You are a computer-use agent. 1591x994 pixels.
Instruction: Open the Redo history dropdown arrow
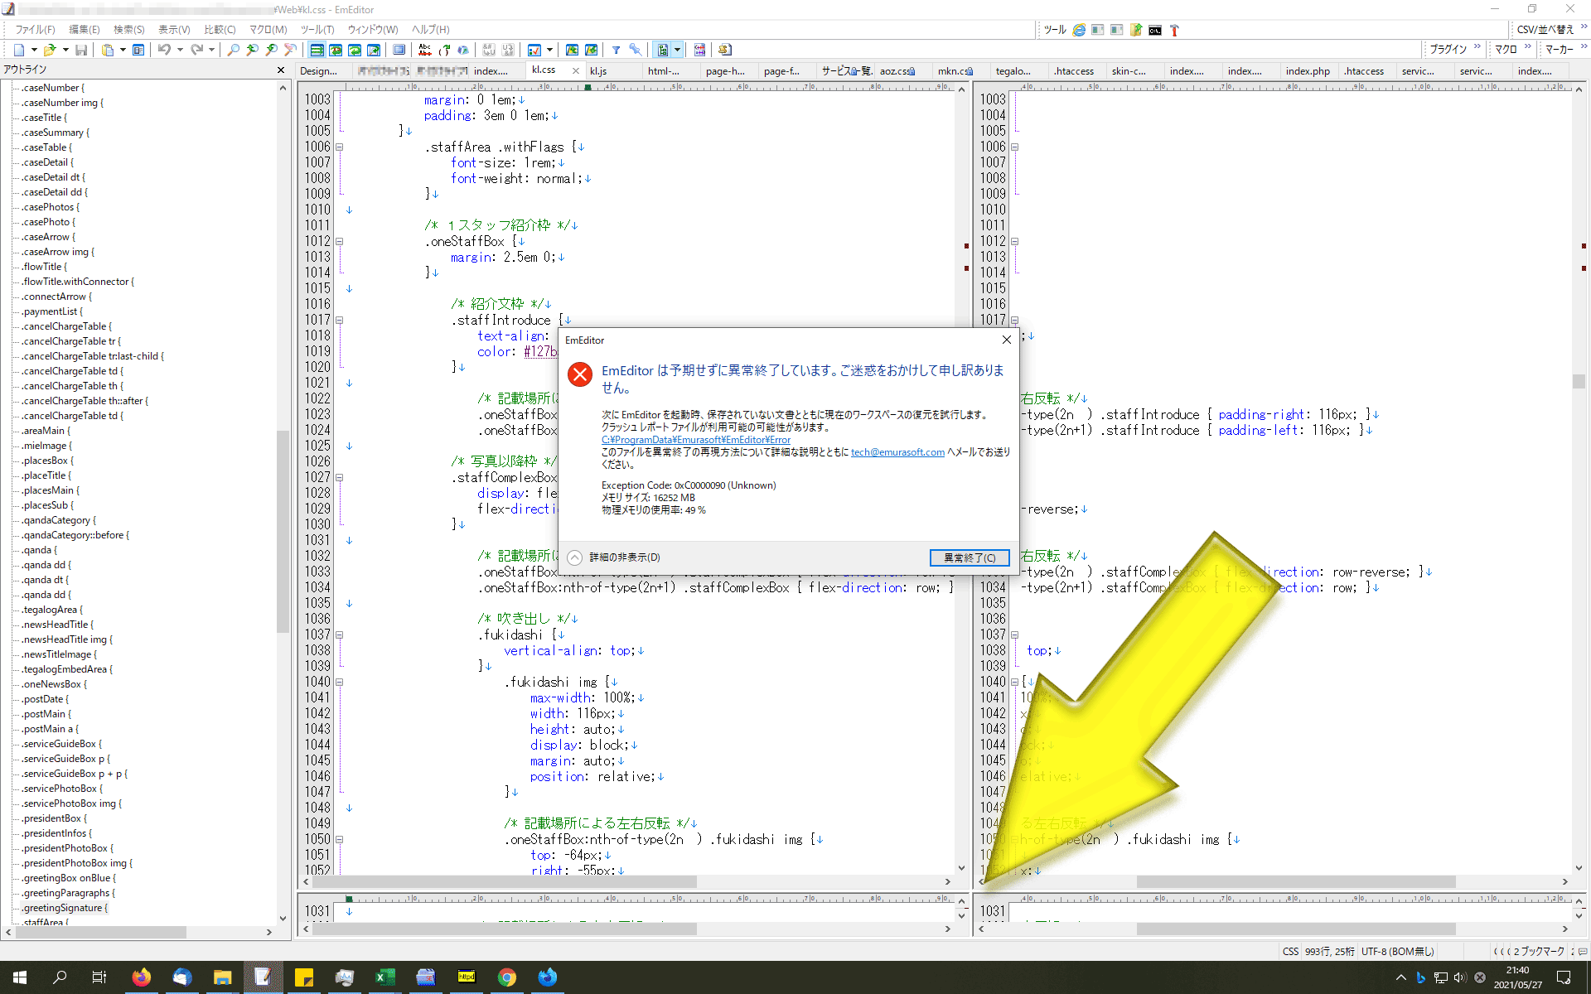pos(211,50)
